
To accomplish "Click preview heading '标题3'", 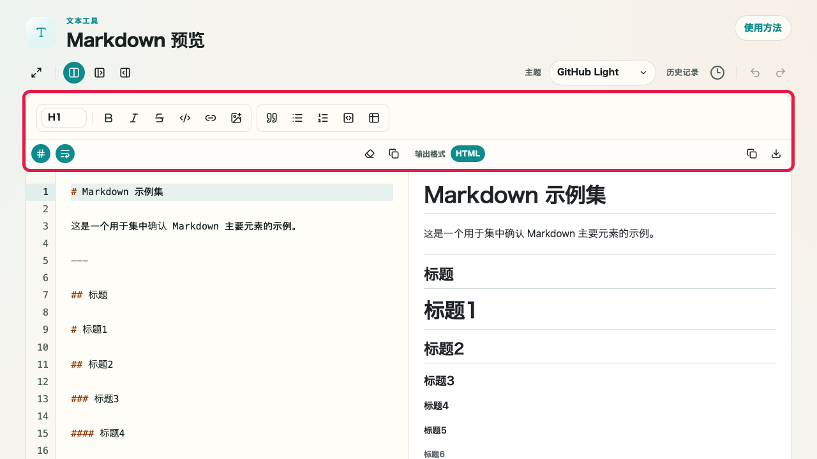I will [x=439, y=381].
